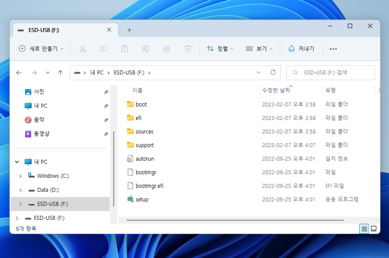Select the setup application icon
Viewport: 389px width, 258px height.
pyautogui.click(x=130, y=199)
